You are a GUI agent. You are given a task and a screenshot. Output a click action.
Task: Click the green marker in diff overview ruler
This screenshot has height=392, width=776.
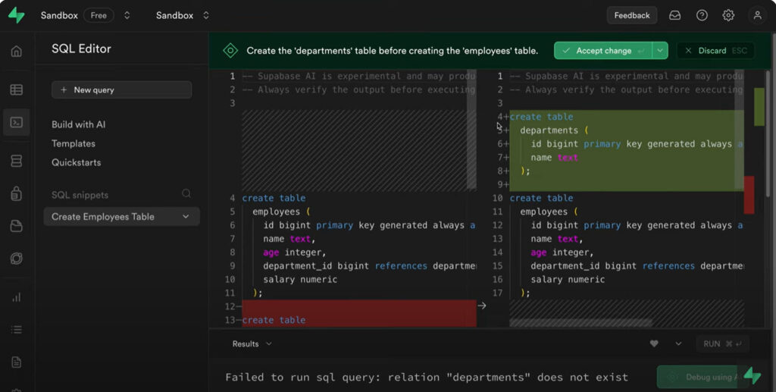(759, 106)
